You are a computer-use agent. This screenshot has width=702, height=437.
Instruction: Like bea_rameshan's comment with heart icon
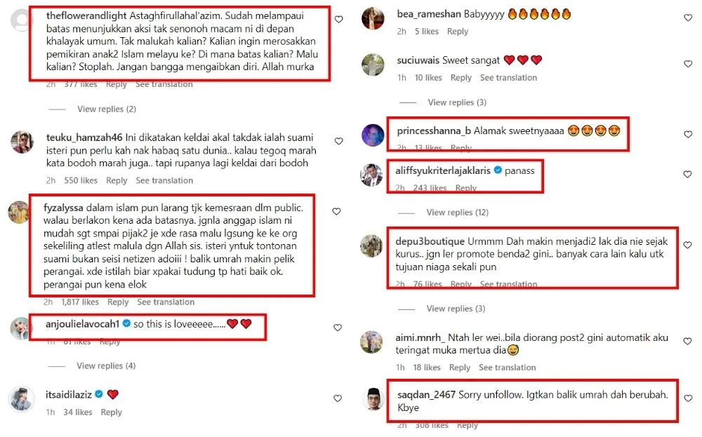(688, 18)
